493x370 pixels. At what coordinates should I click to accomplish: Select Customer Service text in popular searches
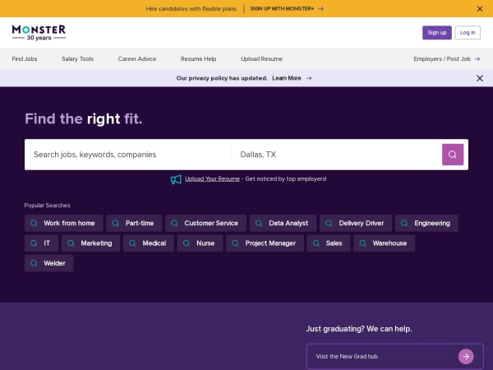point(211,223)
